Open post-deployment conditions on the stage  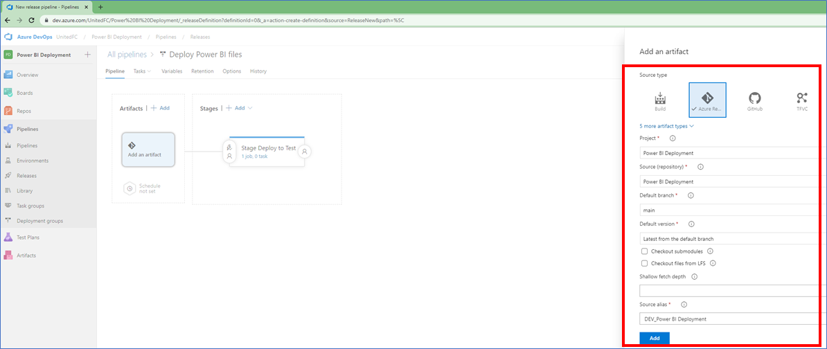pyautogui.click(x=305, y=152)
